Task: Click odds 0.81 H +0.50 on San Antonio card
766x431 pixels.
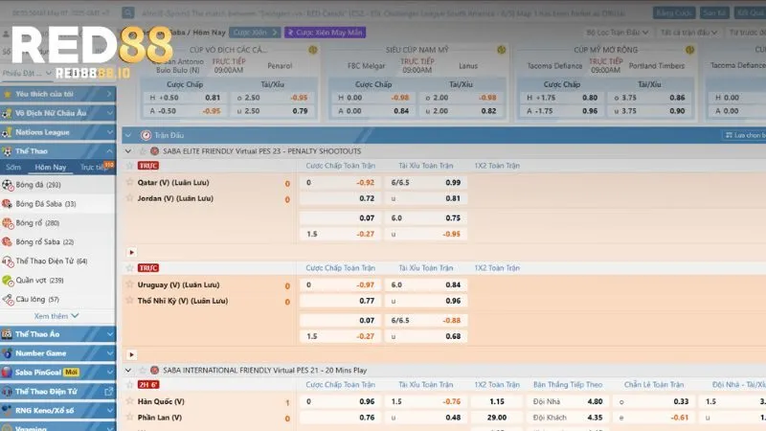Action: [x=213, y=98]
